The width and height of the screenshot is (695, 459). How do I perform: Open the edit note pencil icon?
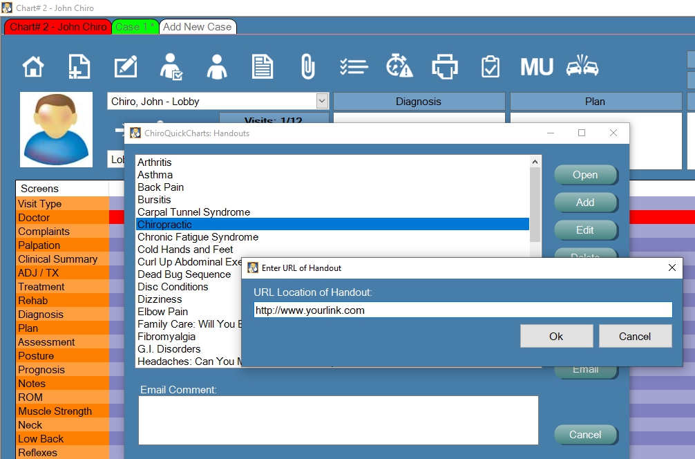[126, 67]
